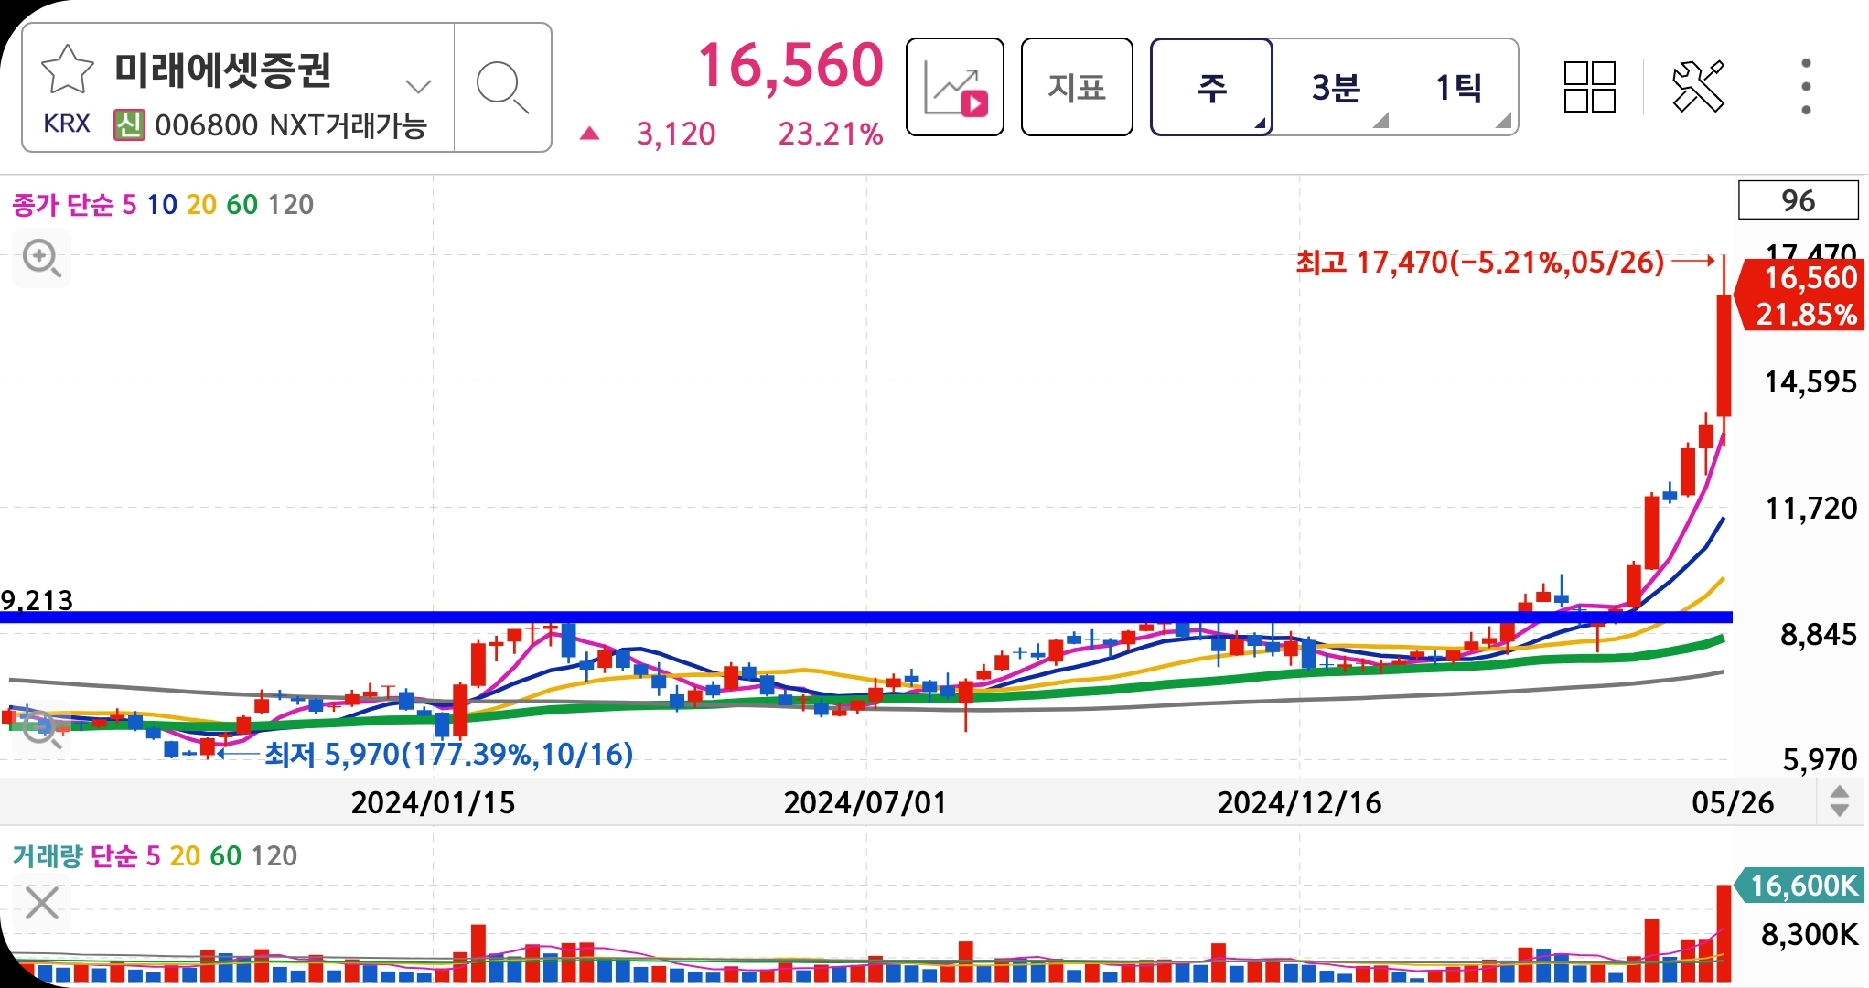Screen dimensions: 1869x988
Task: Zoom in the chart with plus magnifier
Action: tap(41, 259)
